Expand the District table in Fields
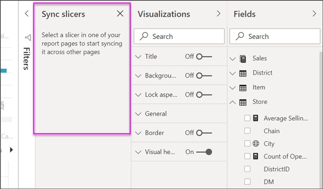Image resolution: width=323 pixels, height=189 pixels. (x=232, y=73)
